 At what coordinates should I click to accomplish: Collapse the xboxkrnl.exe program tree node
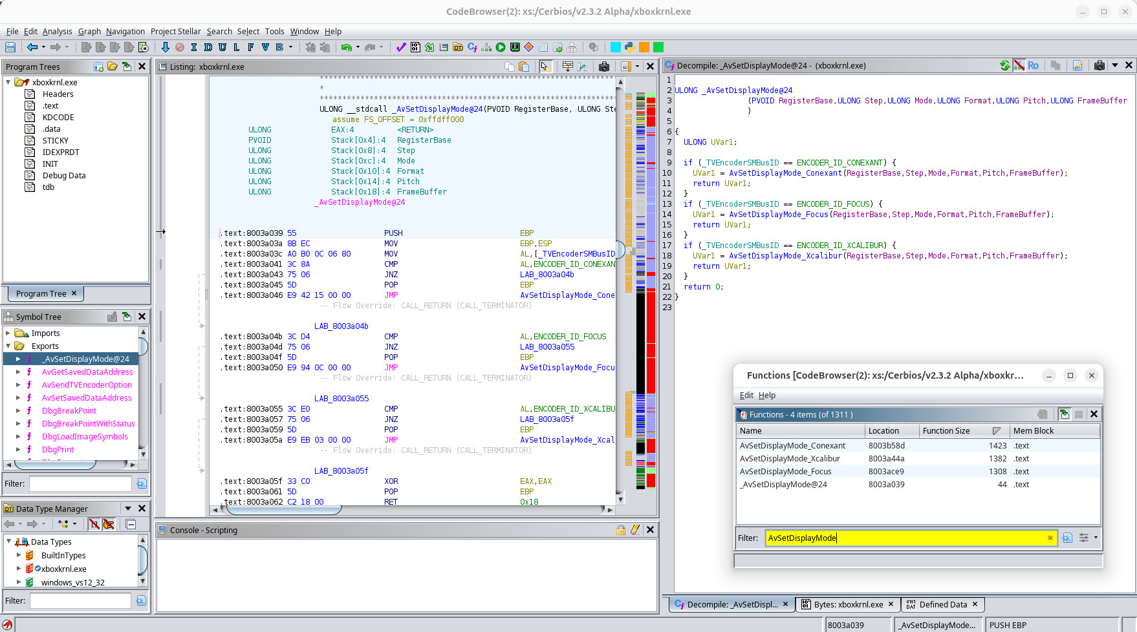coord(8,82)
